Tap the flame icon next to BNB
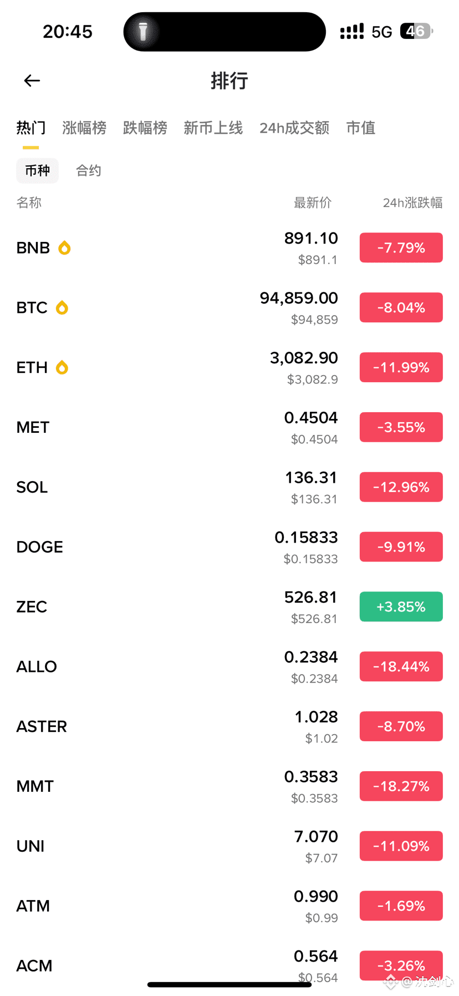This screenshot has width=459, height=996. pyautogui.click(x=64, y=247)
